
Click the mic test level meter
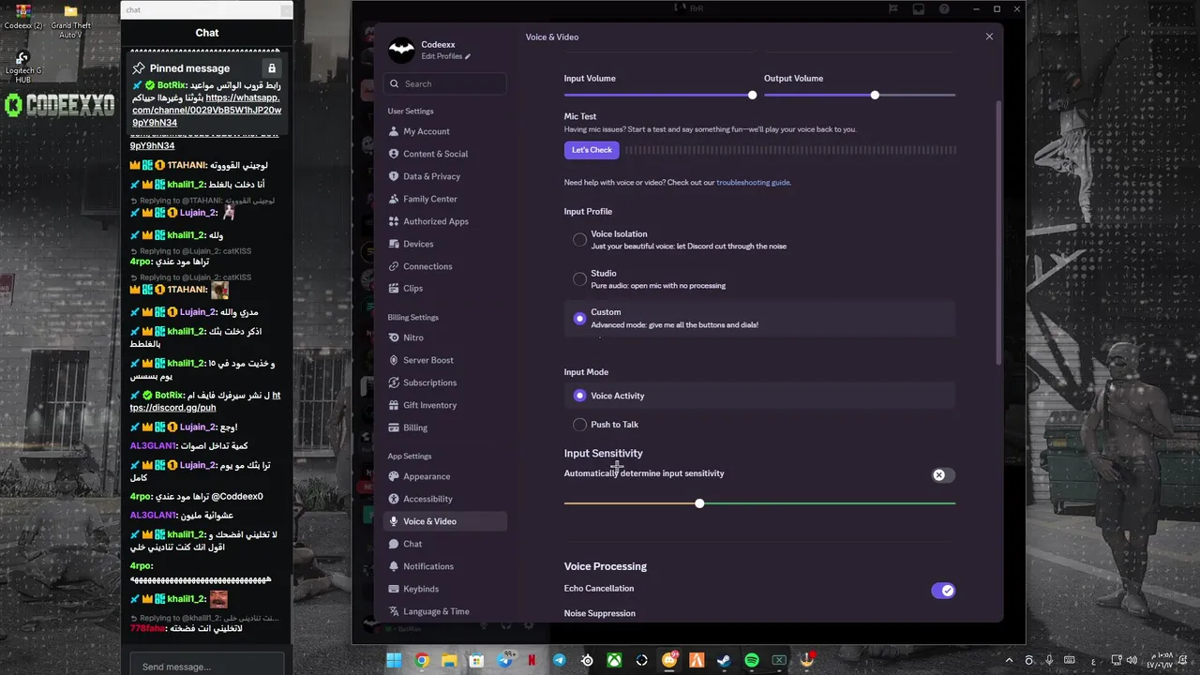[791, 150]
